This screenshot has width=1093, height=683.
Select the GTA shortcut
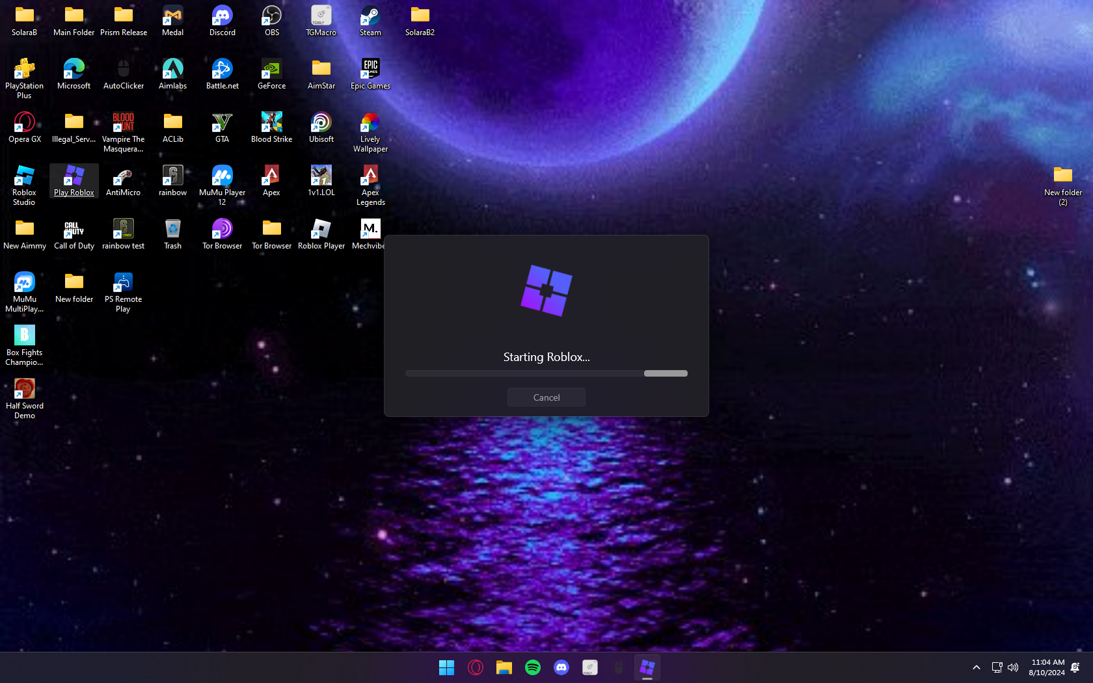(223, 127)
